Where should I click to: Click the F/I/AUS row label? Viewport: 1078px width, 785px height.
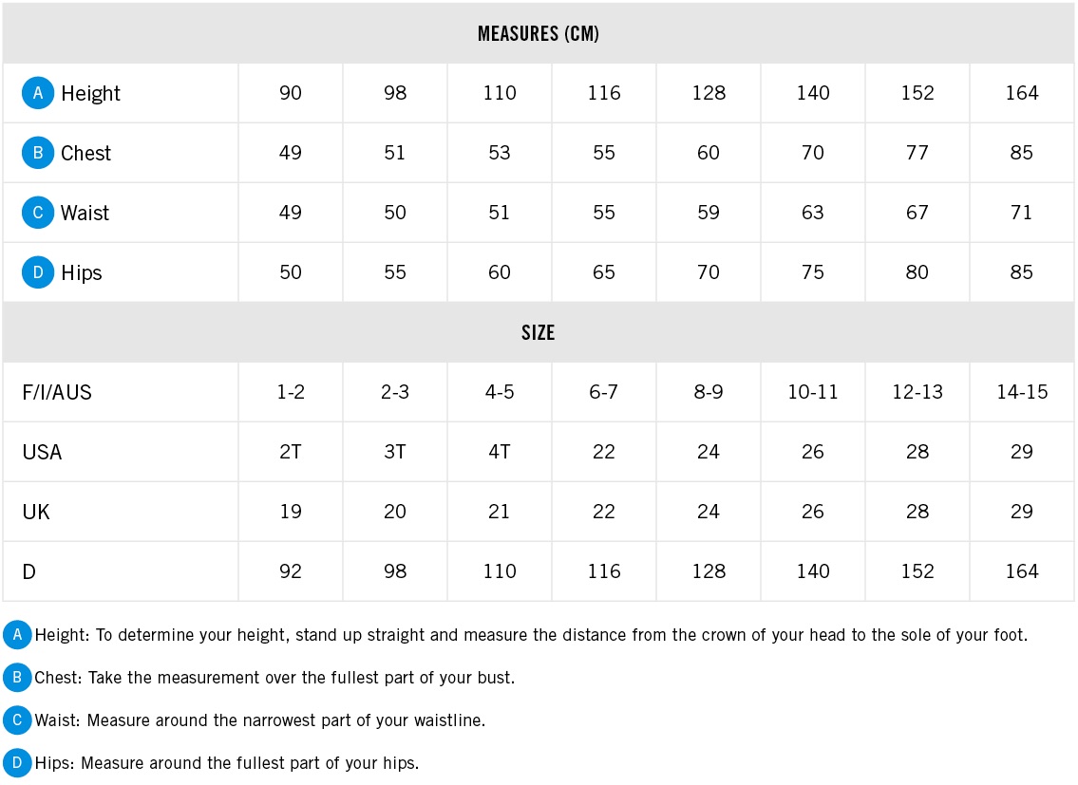pyautogui.click(x=57, y=393)
